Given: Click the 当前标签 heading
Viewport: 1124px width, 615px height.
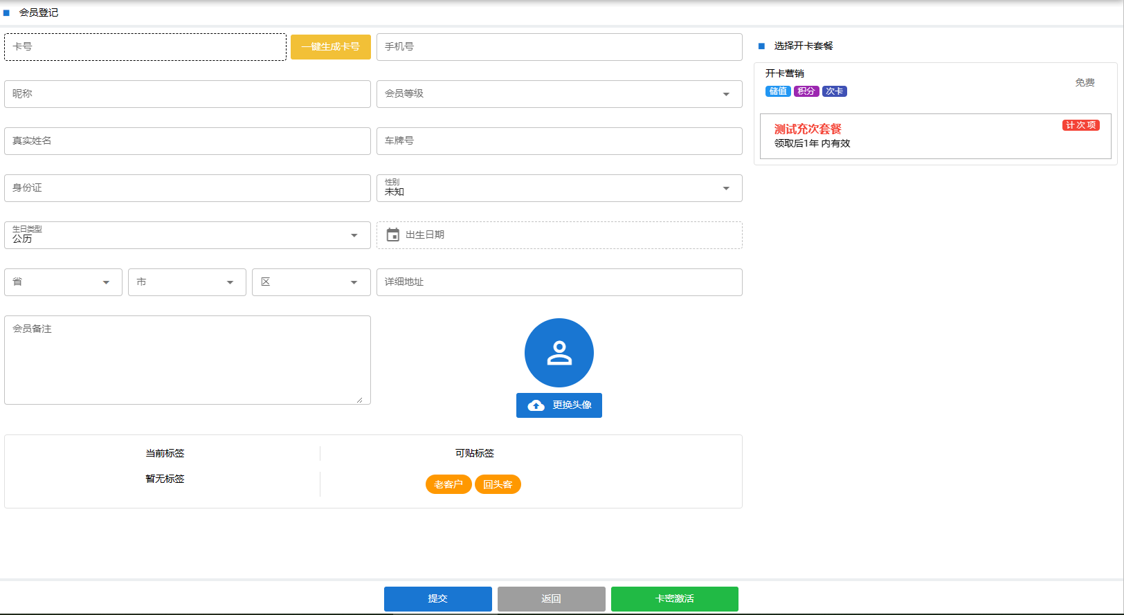Looking at the screenshot, I should 165,454.
